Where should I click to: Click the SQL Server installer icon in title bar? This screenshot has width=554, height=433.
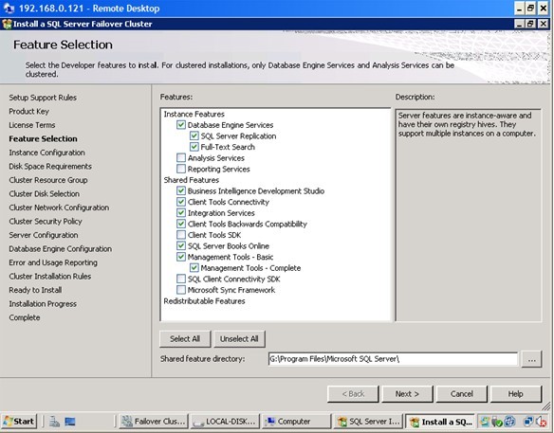tap(7, 24)
